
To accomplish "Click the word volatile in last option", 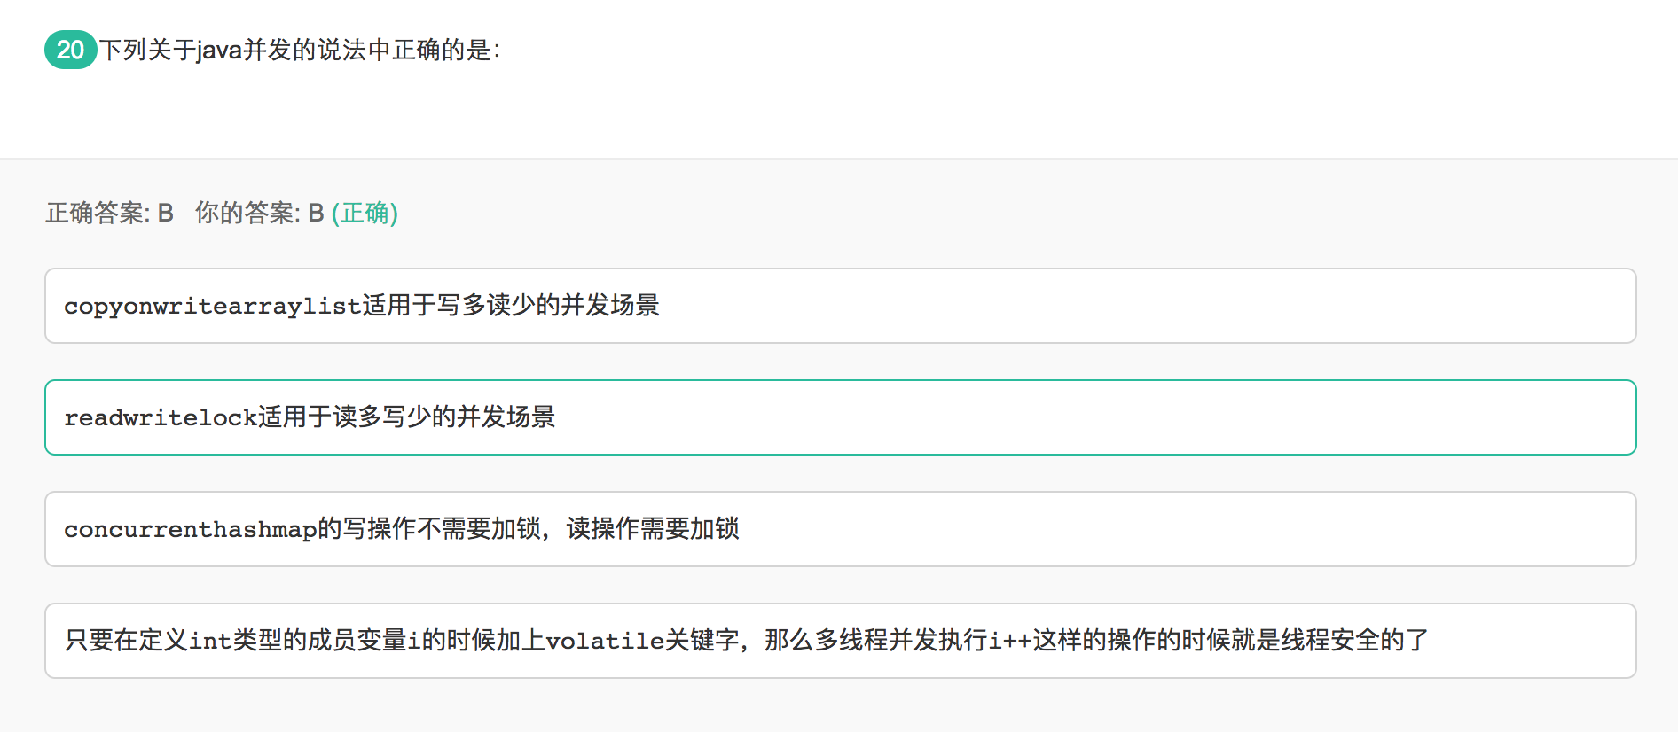I will [x=605, y=640].
